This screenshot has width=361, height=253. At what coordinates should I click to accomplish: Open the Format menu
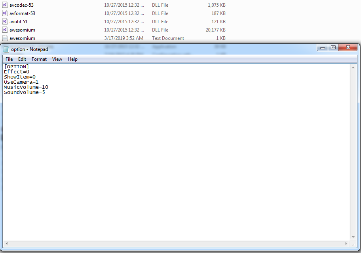pyautogui.click(x=39, y=59)
